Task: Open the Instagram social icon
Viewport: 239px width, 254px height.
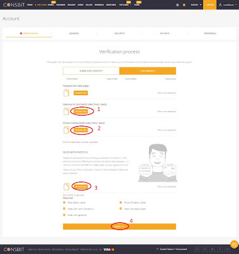Action: pyautogui.click(x=228, y=249)
